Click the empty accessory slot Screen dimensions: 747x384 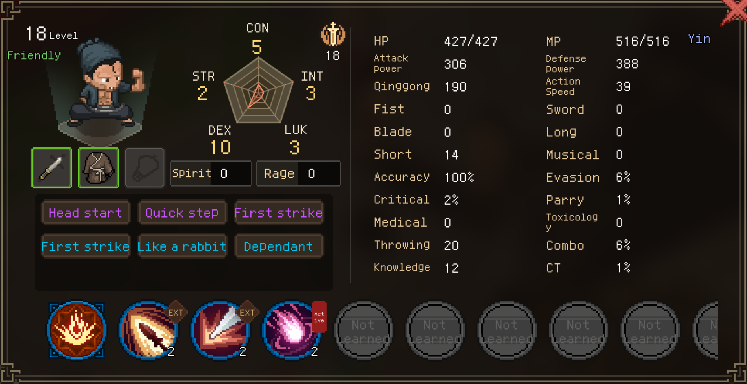coord(145,168)
